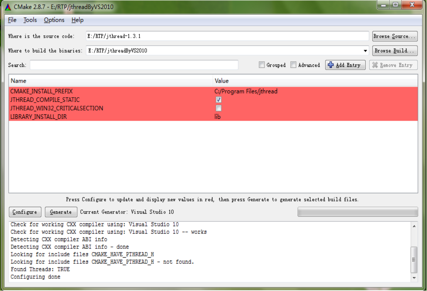Check JTHREAD_WIN32_CRITICALSECTION checkbox
The width and height of the screenshot is (427, 291).
218,108
